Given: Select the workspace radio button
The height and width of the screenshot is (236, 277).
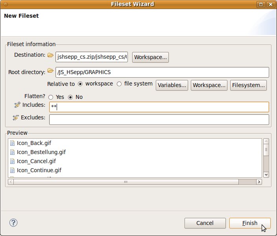Looking at the screenshot, I should [x=81, y=84].
